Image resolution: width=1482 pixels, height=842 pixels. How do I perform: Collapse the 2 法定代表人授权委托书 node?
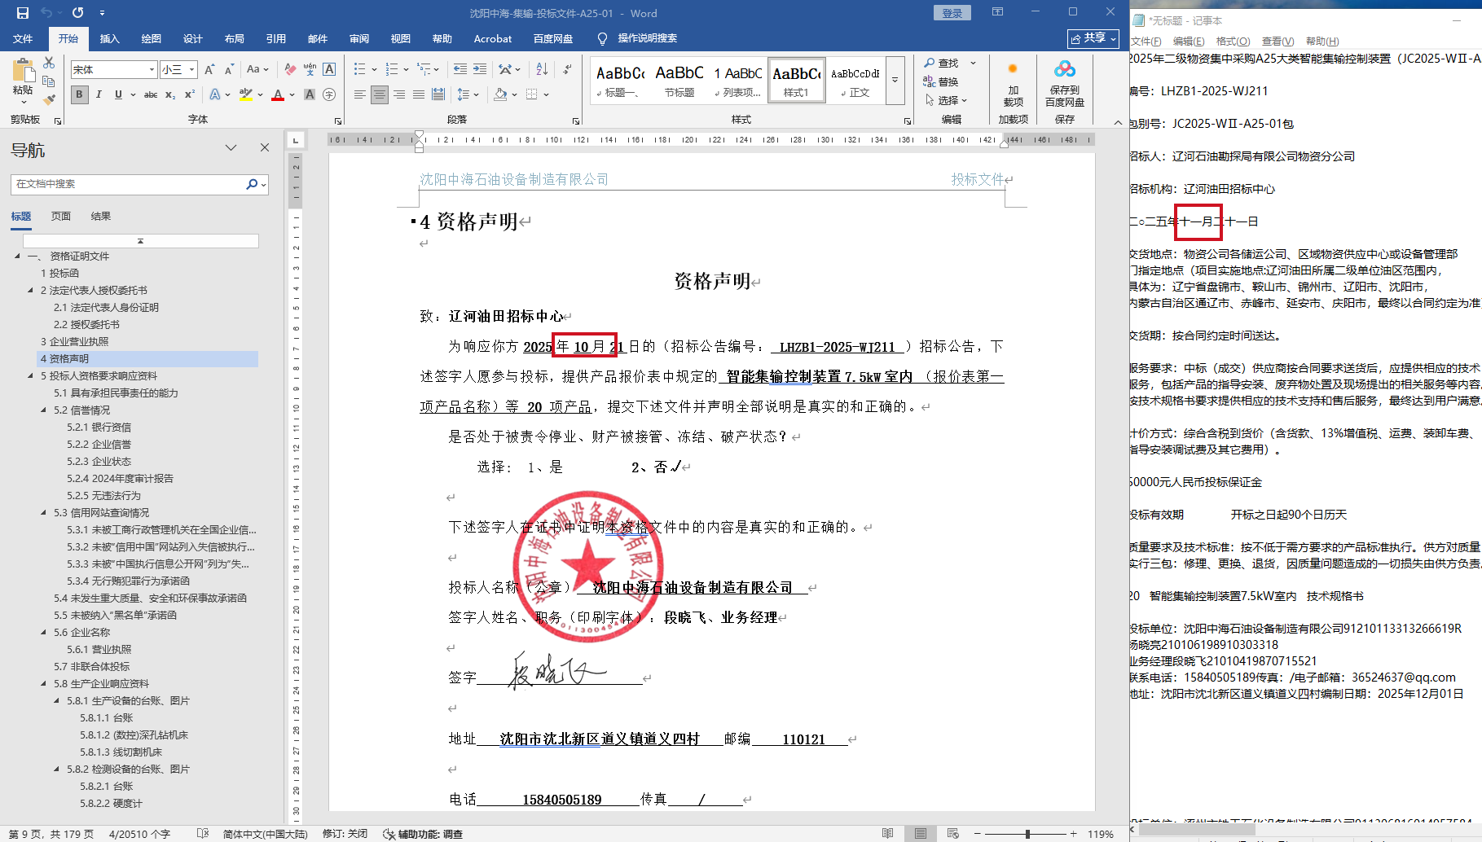[31, 291]
